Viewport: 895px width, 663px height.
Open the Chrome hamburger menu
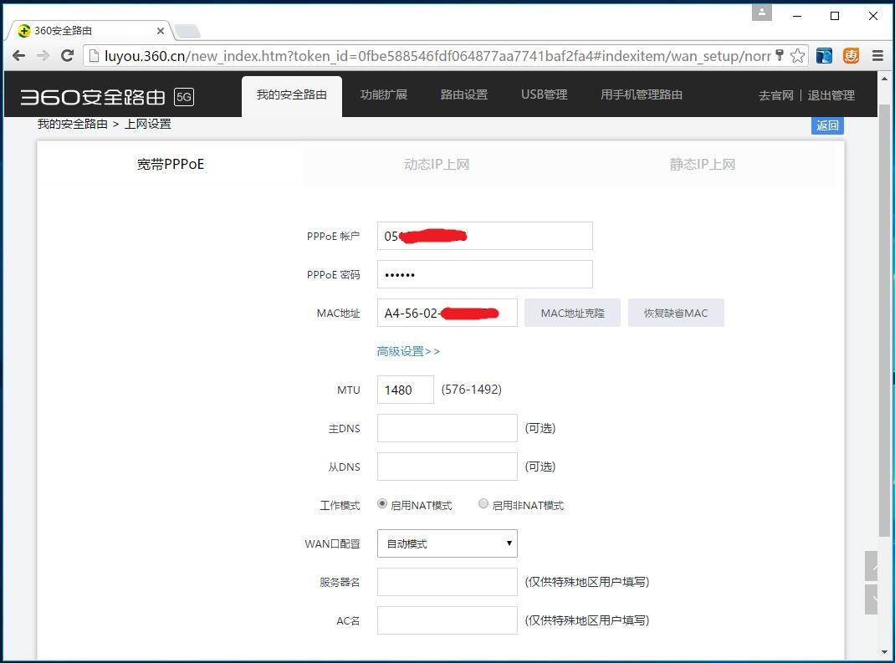[877, 55]
